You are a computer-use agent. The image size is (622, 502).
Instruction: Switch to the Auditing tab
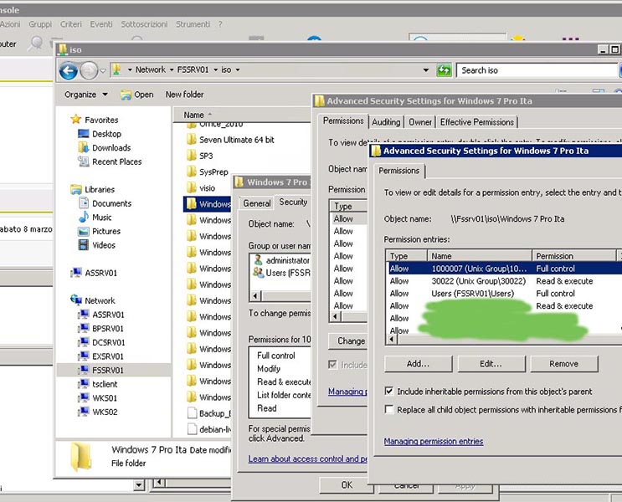pyautogui.click(x=386, y=122)
